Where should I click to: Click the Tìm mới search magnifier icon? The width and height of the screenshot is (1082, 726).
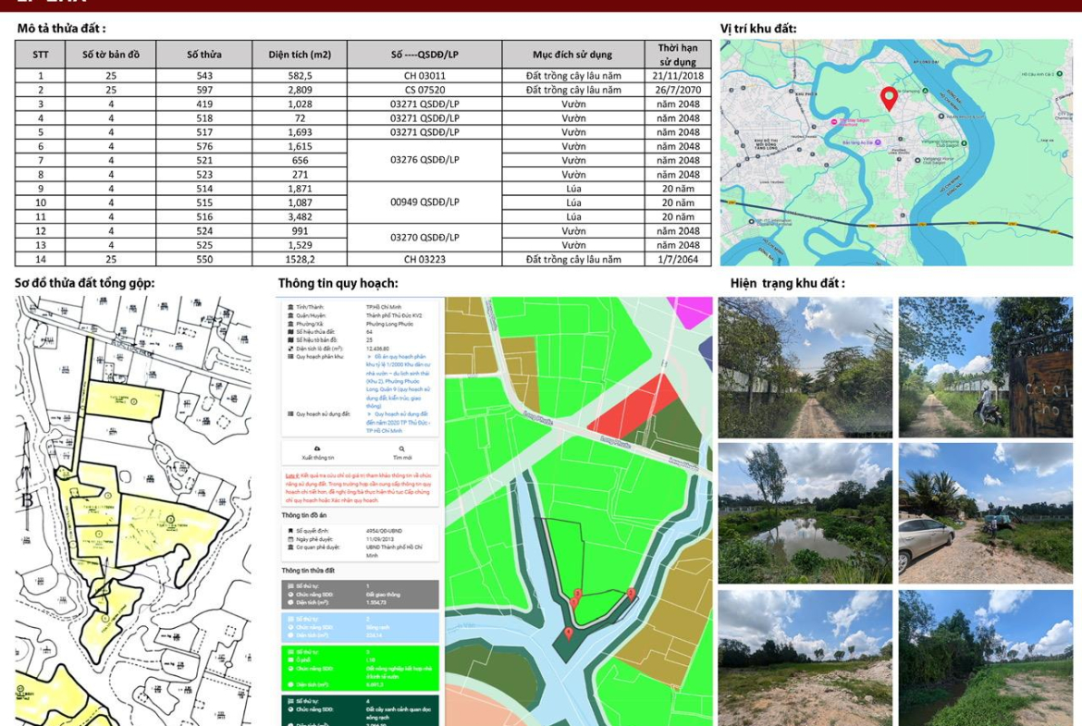tap(402, 449)
